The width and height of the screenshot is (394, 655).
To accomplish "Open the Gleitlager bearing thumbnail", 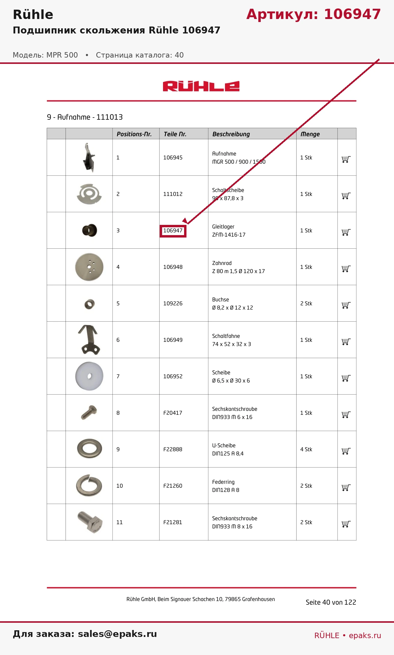I will point(90,230).
